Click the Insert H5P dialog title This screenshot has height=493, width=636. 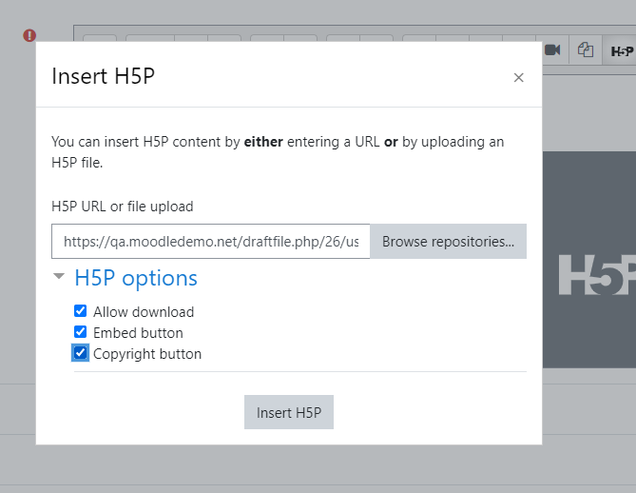pos(103,76)
